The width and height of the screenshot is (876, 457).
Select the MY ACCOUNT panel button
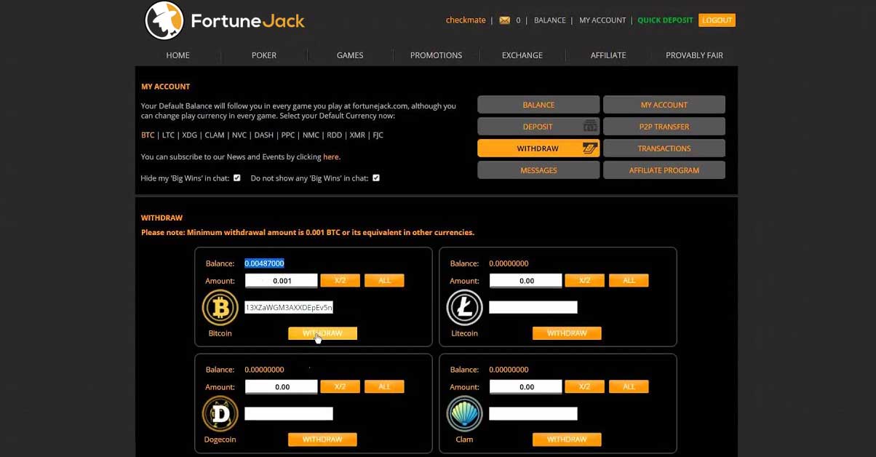(664, 105)
